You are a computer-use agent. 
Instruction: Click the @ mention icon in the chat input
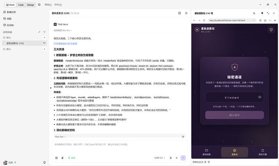56,158
